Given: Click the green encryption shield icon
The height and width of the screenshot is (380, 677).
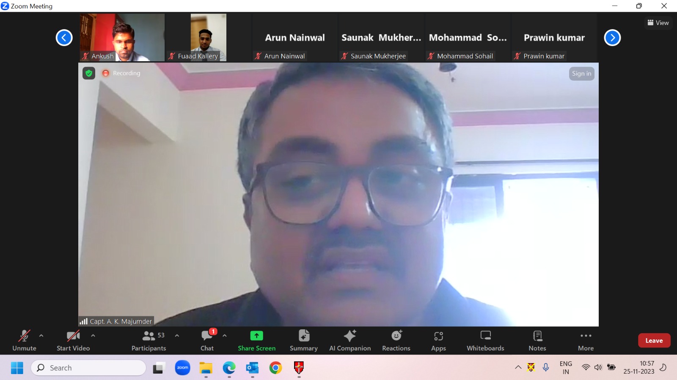Looking at the screenshot, I should tap(89, 73).
